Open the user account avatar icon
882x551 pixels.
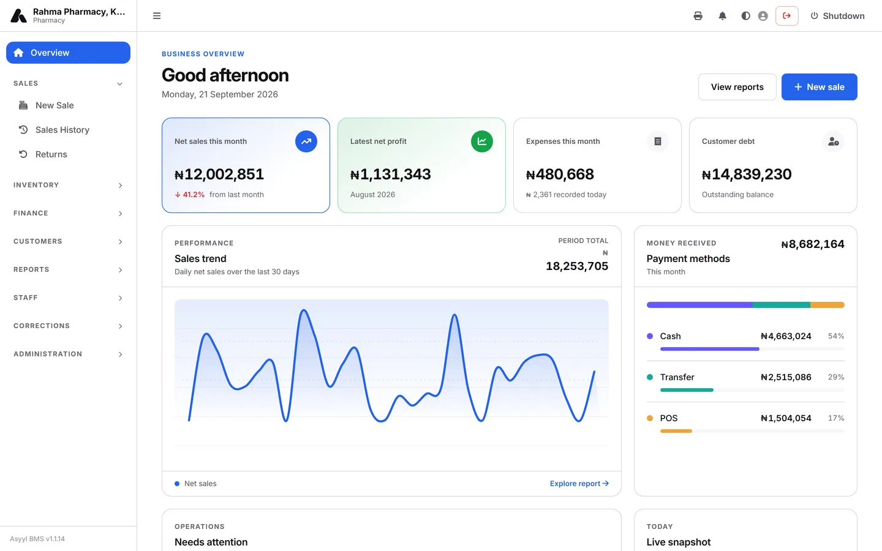pos(763,16)
